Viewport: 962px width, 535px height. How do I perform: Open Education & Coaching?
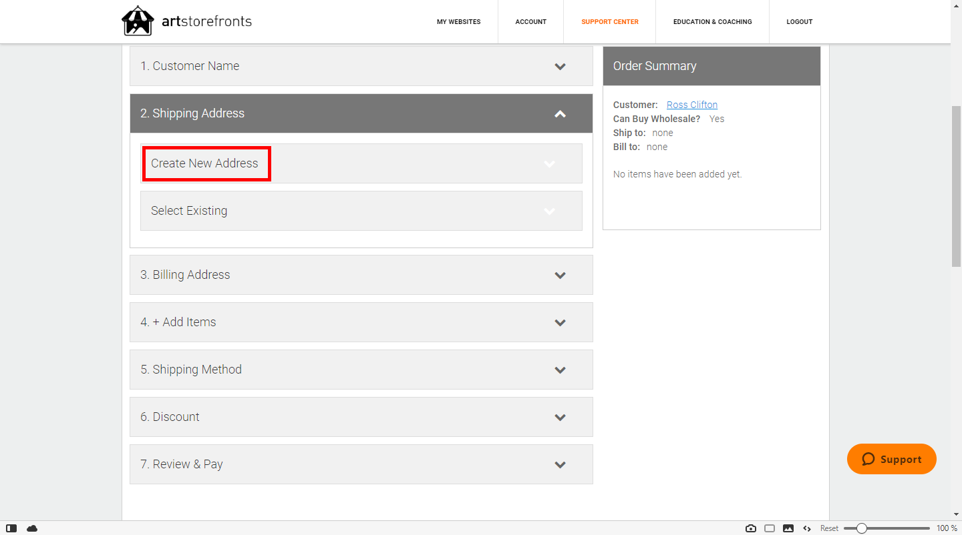(712, 22)
